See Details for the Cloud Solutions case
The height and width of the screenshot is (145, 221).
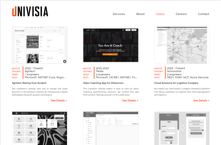[x=201, y=100]
